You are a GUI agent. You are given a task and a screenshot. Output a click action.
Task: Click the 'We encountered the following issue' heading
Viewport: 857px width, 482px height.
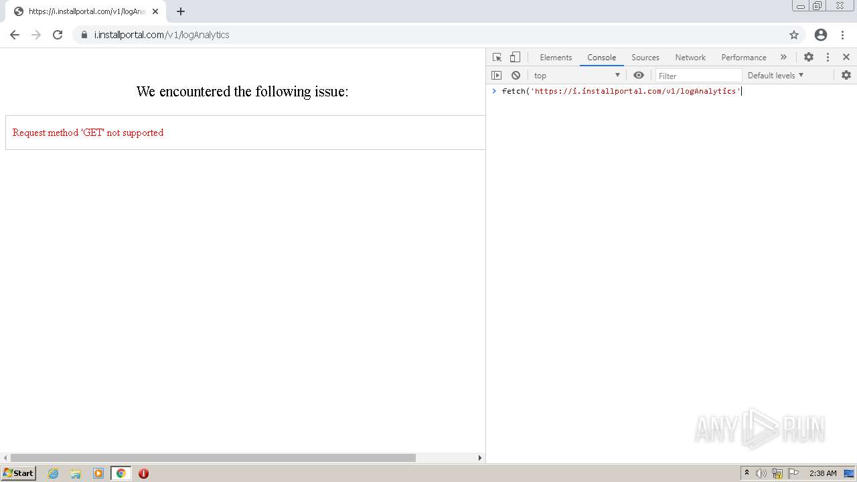(242, 92)
